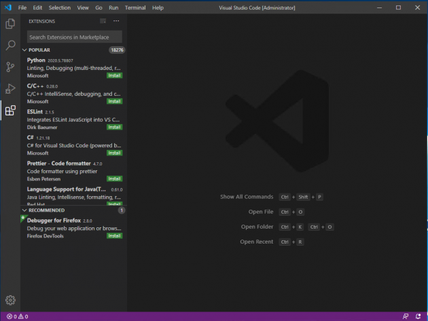Click the Search Extensions in Marketplace field

[x=75, y=37]
